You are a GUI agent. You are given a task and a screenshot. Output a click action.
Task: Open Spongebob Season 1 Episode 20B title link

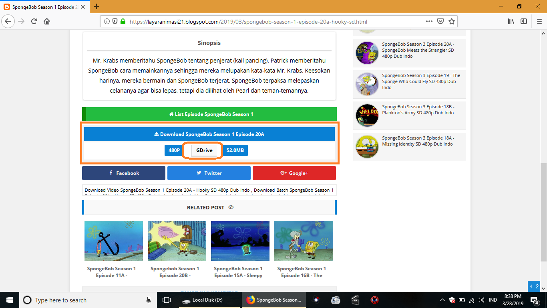(175, 272)
